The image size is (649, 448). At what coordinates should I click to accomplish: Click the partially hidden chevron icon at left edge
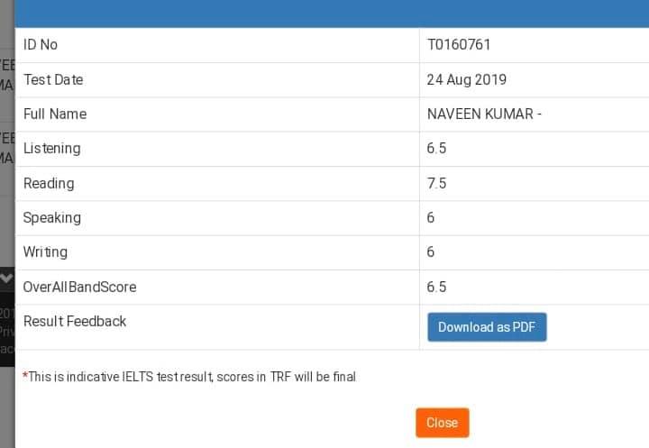pos(6,279)
